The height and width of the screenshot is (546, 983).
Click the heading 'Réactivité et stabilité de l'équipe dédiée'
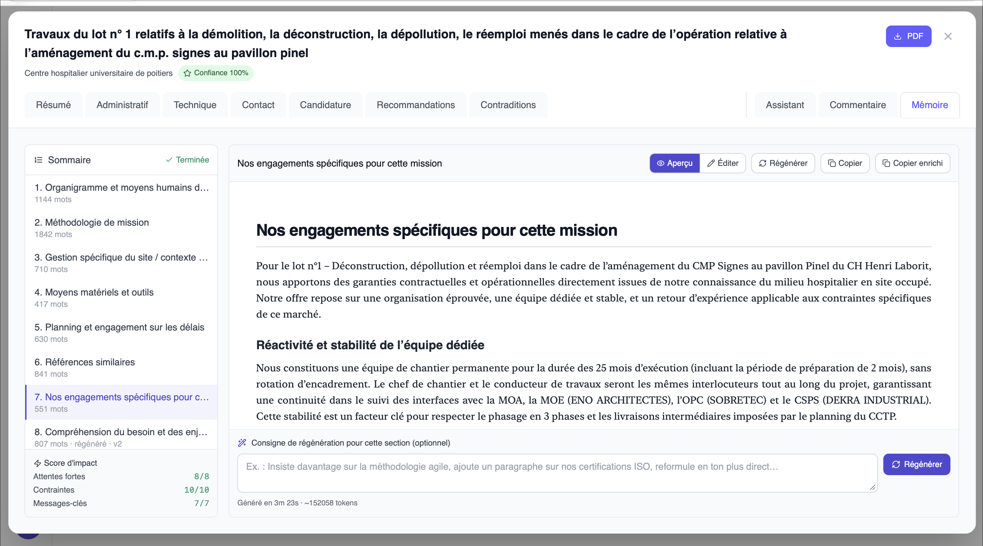(x=370, y=345)
